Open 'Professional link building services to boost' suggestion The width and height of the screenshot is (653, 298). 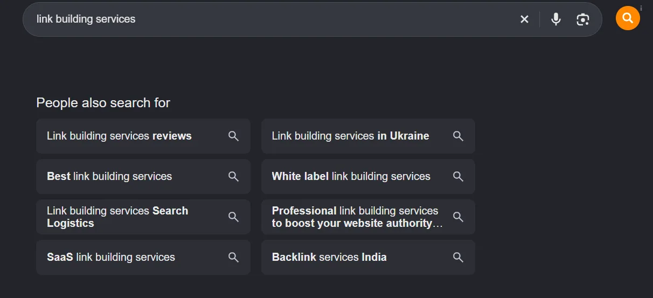tap(368, 217)
